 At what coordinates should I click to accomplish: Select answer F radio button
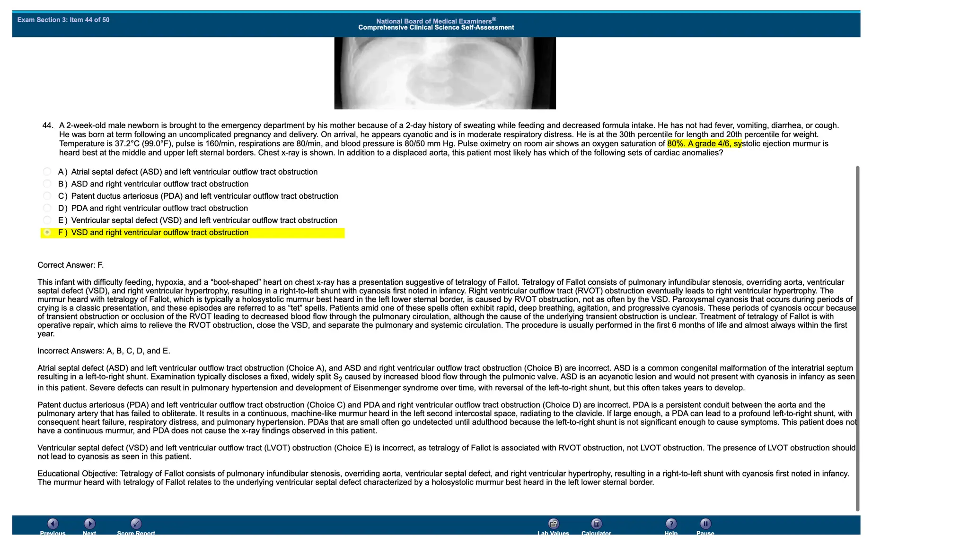(x=47, y=232)
